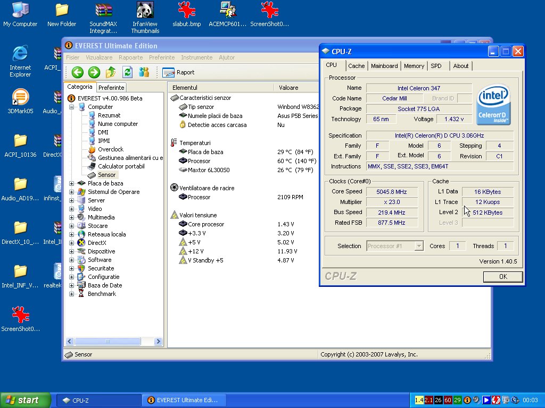Expand the DirectX tree node

tap(72, 243)
